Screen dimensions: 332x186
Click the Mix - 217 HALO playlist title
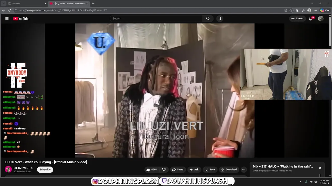pos(283,166)
